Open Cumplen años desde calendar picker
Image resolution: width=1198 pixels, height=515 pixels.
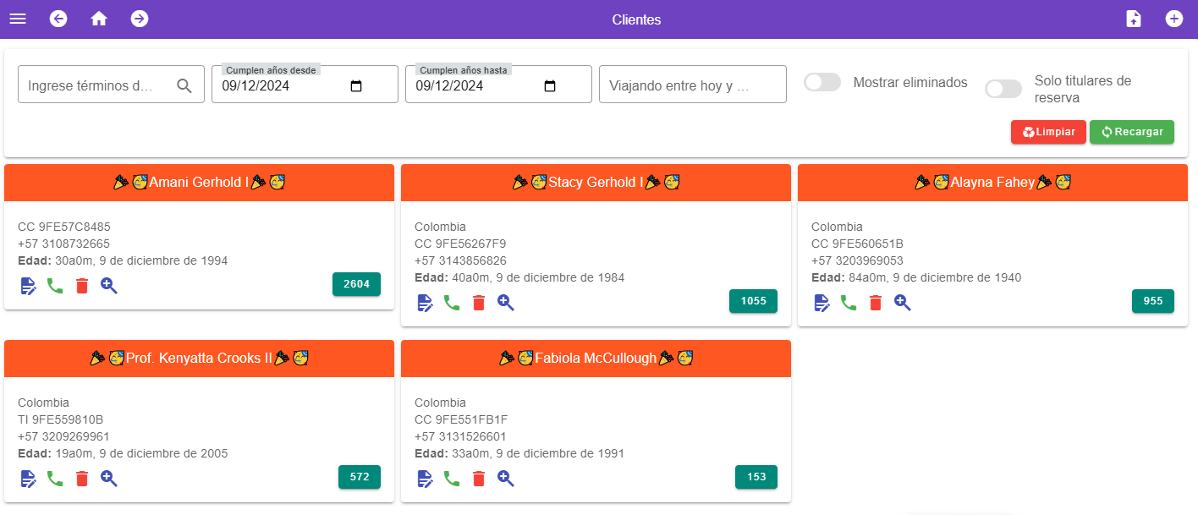(x=356, y=85)
